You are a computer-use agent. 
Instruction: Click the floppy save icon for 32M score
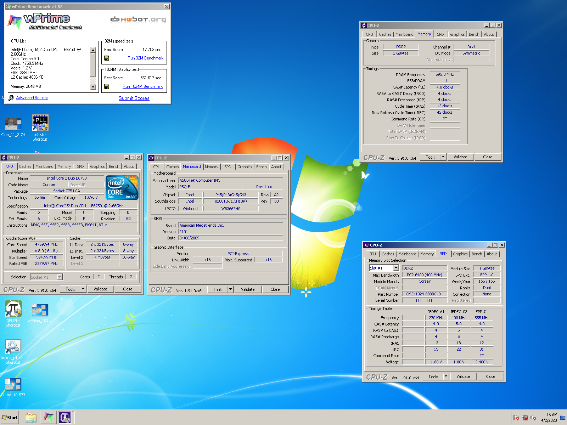(107, 58)
